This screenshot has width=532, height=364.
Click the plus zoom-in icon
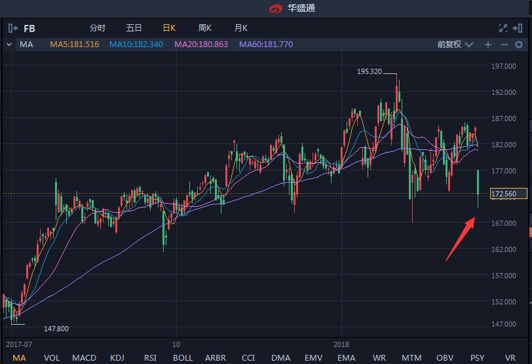tap(487, 45)
